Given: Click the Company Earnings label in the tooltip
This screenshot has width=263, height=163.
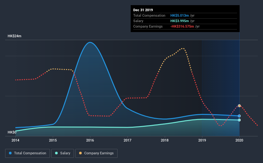Looking at the screenshot, I should coord(148,26).
